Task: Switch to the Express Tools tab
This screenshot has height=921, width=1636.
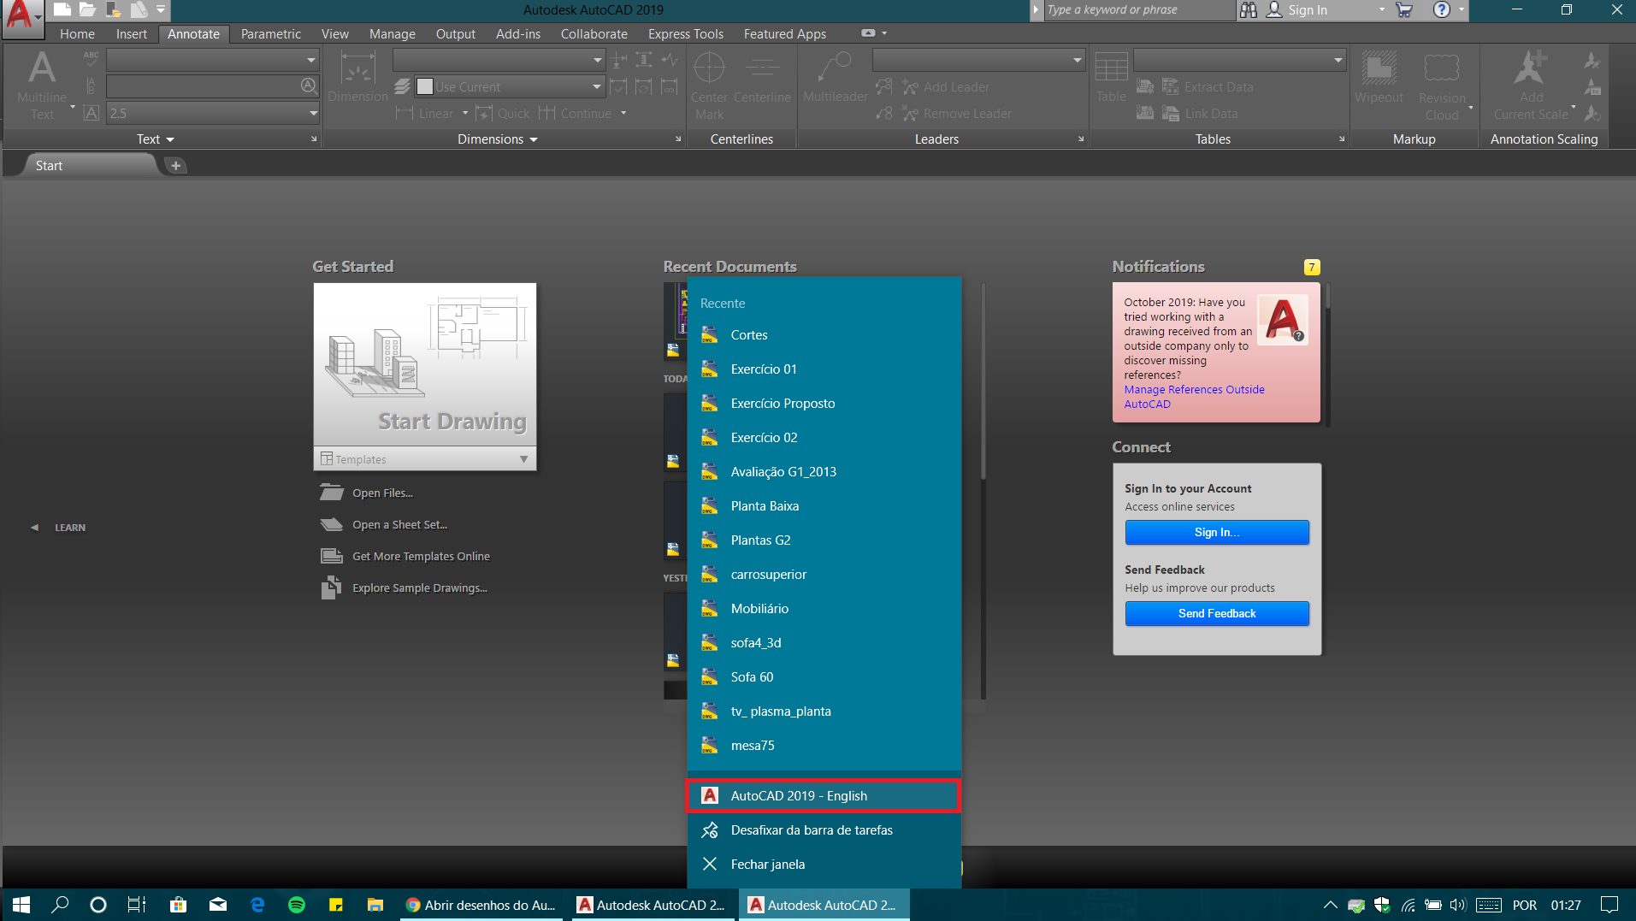Action: click(686, 34)
